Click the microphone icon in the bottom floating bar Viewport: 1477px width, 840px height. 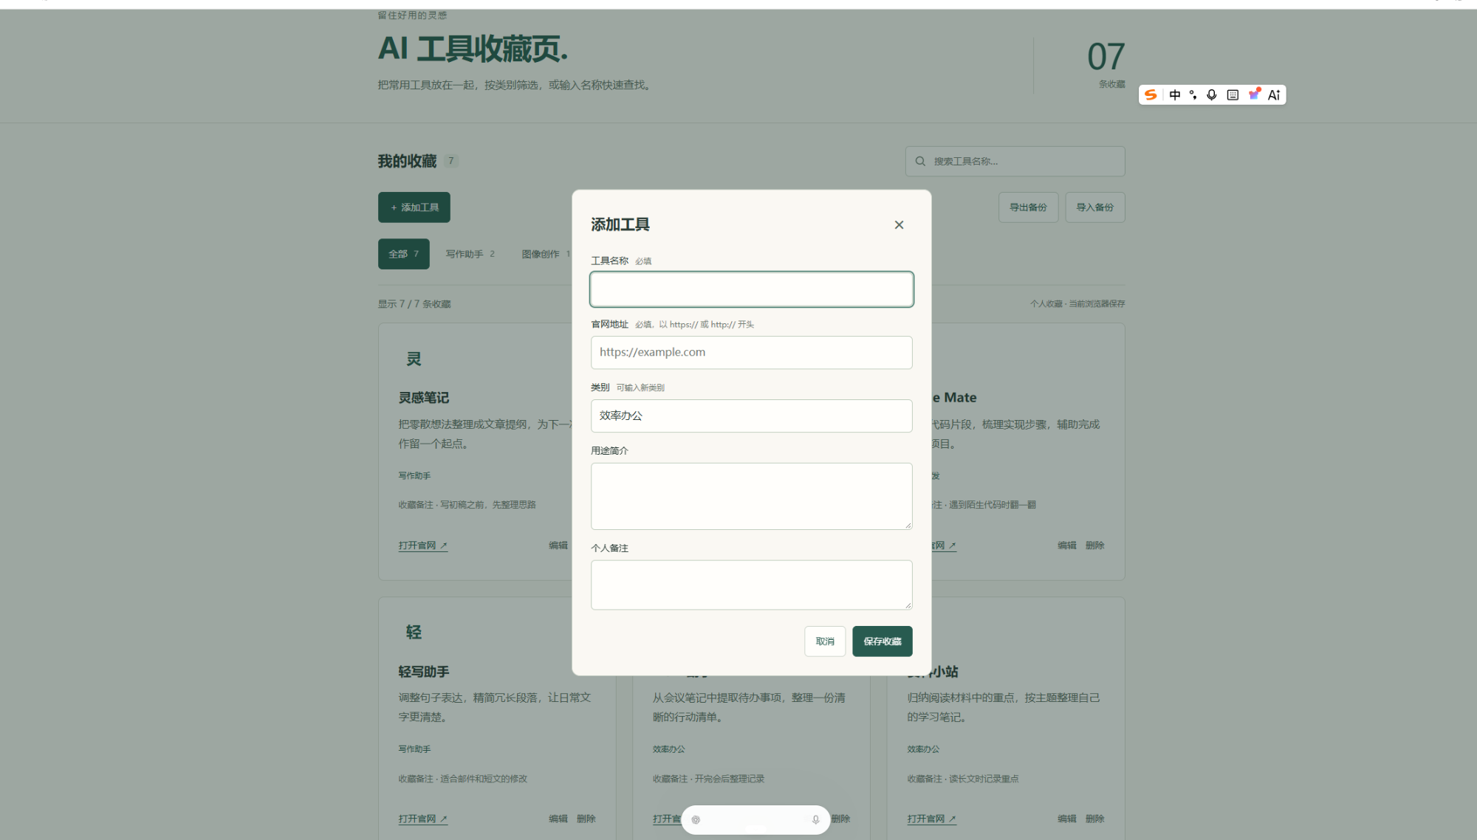point(815,819)
